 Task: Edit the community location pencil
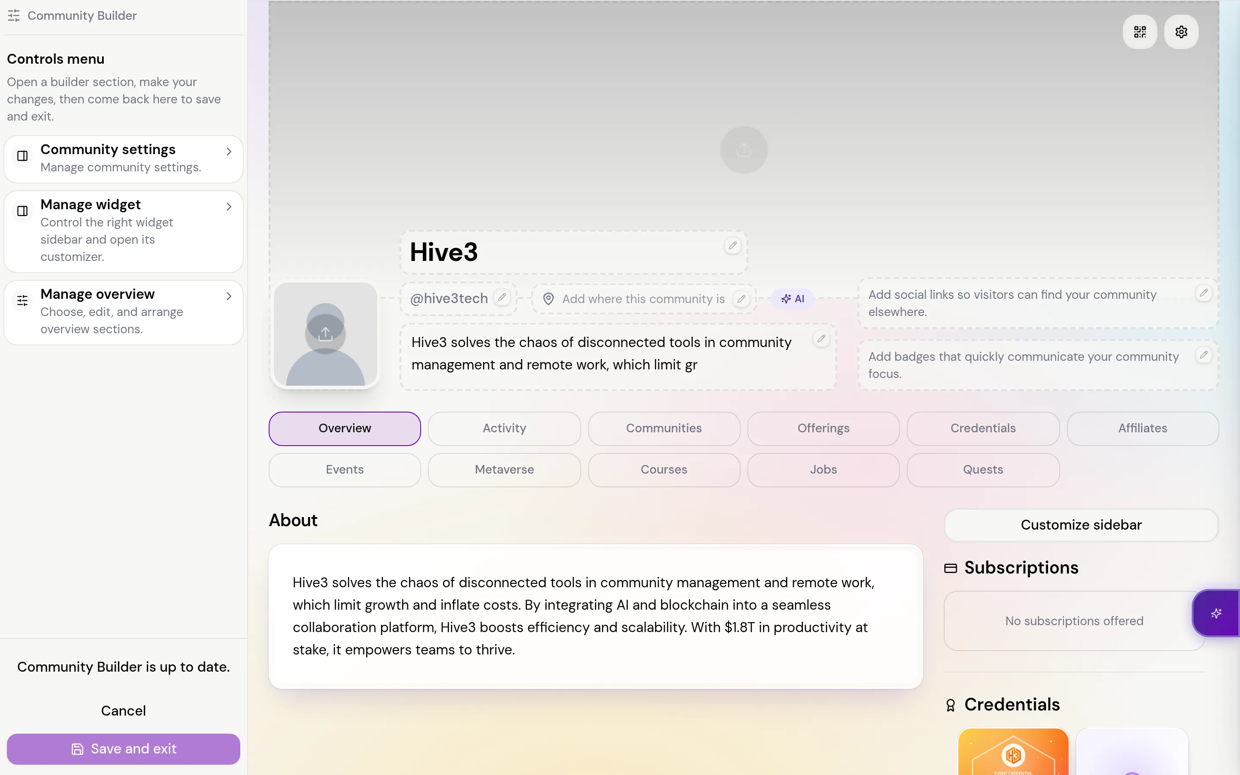[x=741, y=299]
